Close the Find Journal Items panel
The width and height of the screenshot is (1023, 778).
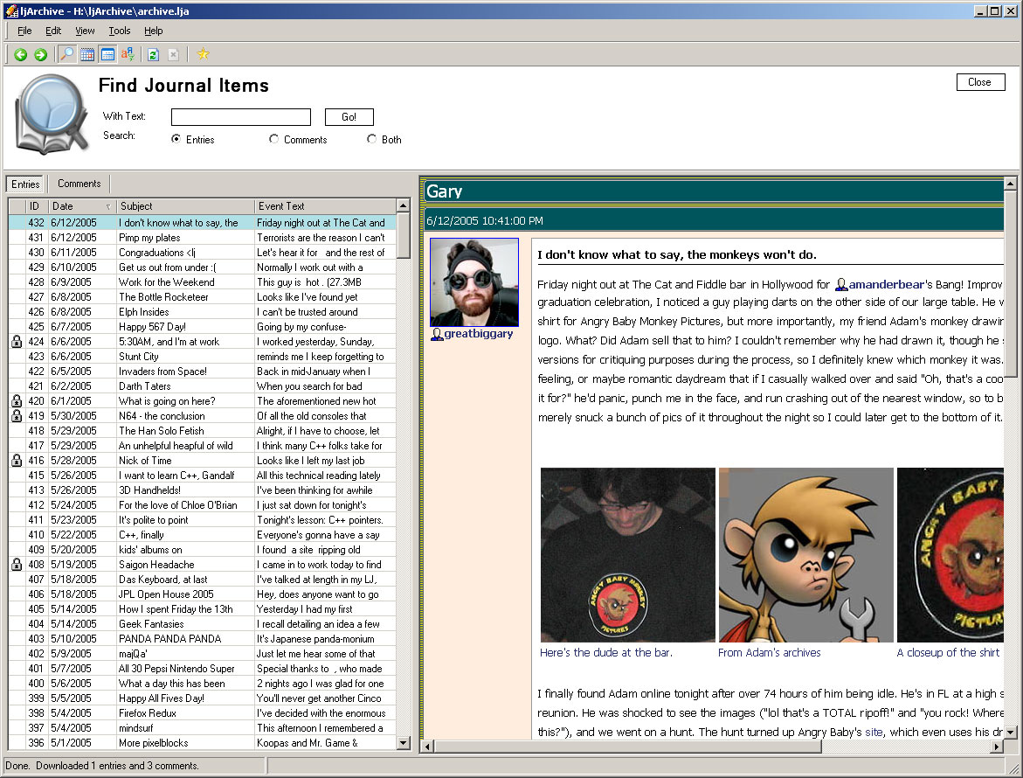[x=980, y=82]
